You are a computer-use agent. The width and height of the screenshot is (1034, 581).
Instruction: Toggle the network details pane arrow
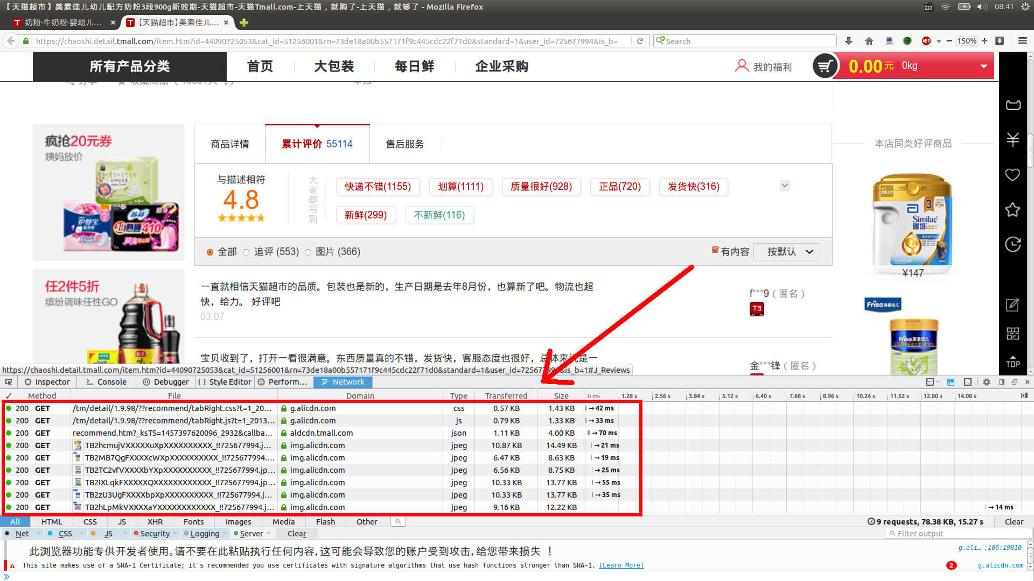[x=1024, y=396]
